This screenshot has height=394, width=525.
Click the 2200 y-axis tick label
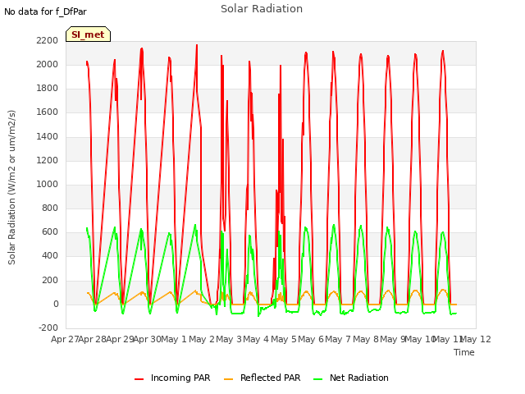tap(48, 40)
